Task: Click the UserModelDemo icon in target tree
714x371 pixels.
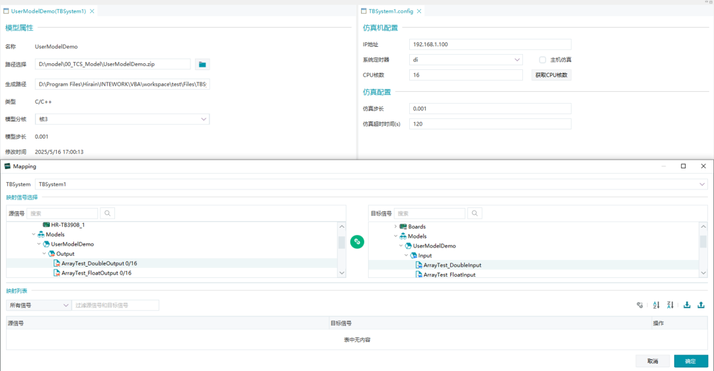Action: tap(409, 246)
